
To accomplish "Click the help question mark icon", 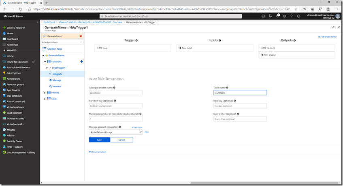I will 291,16.
